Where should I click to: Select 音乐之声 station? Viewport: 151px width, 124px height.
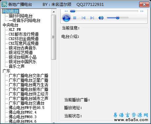(16, 66)
